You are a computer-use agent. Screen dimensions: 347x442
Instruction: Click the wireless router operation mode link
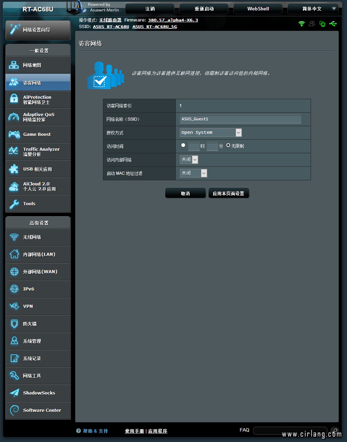(x=110, y=20)
